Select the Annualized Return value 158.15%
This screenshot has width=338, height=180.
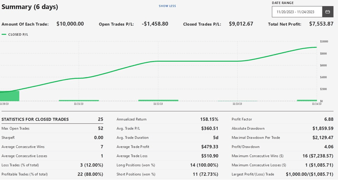209,119
